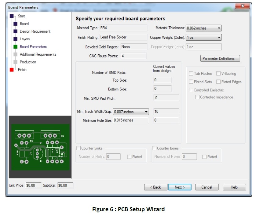Click the Layers step square icon
Viewport: 256px width, 213px height.
click(16, 39)
